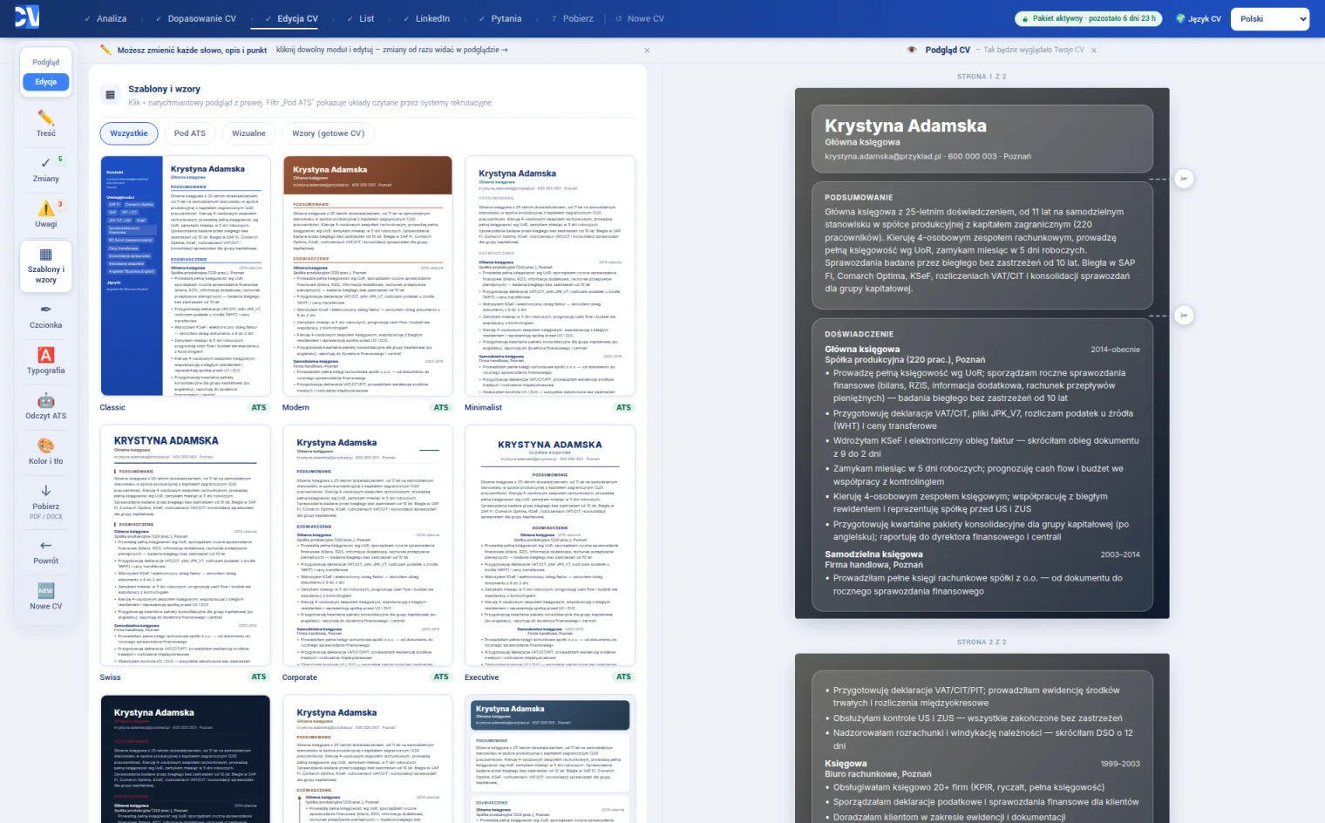This screenshot has width=1325, height=823.
Task: Click the Nowe CV sidebar icon
Action: [x=46, y=597]
